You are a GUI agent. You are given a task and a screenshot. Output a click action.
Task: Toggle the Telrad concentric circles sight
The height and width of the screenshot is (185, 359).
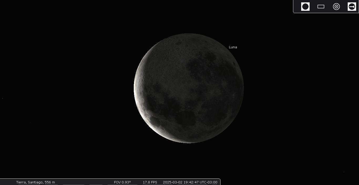(x=336, y=7)
